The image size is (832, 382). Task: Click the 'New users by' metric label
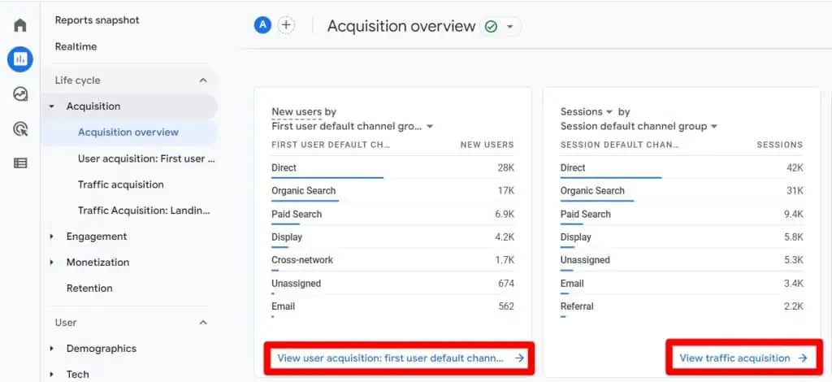click(304, 111)
